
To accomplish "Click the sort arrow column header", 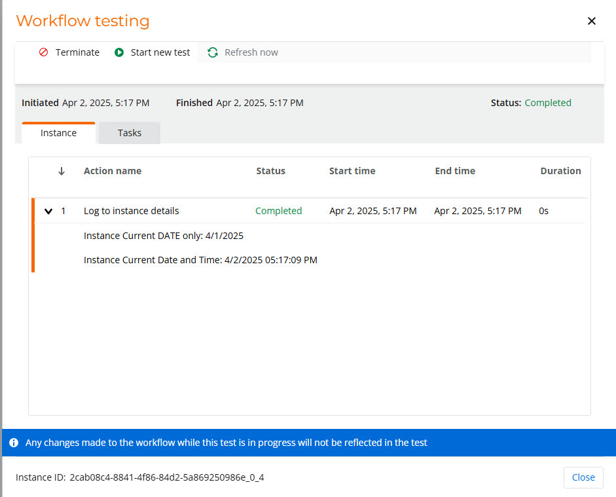I will (62, 171).
